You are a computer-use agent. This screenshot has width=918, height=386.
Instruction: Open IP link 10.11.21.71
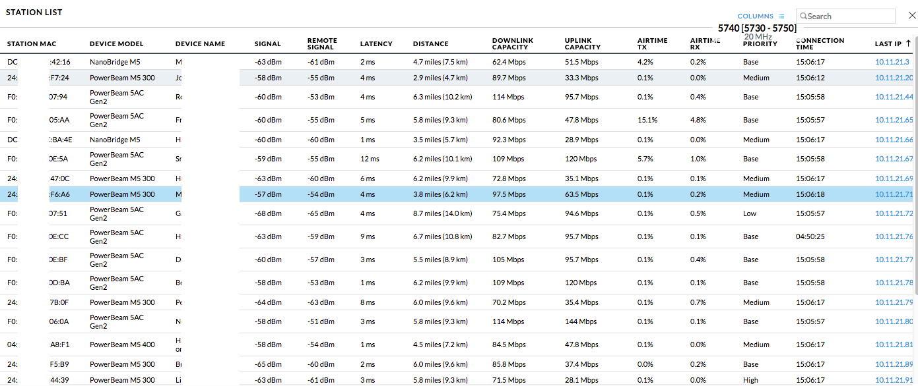894,194
